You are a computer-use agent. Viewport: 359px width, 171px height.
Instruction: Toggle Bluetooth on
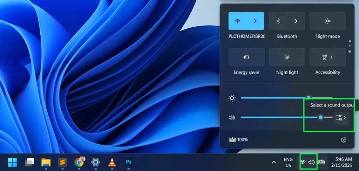pos(278,21)
